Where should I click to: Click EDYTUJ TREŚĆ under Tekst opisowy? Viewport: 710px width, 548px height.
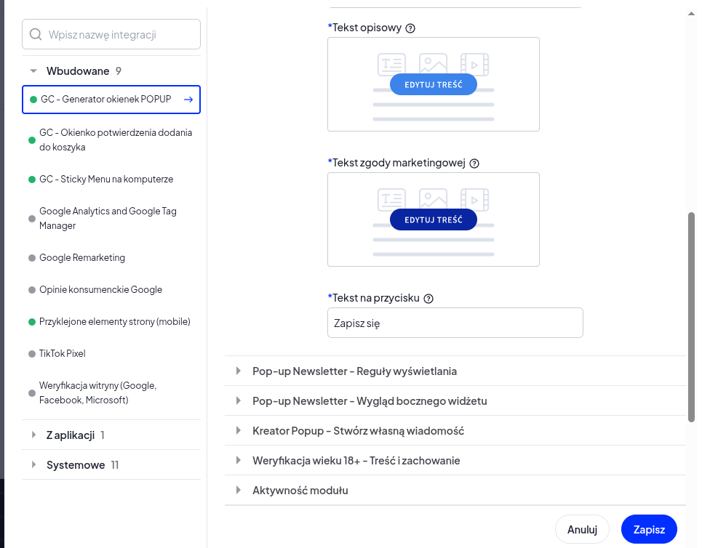pos(434,84)
